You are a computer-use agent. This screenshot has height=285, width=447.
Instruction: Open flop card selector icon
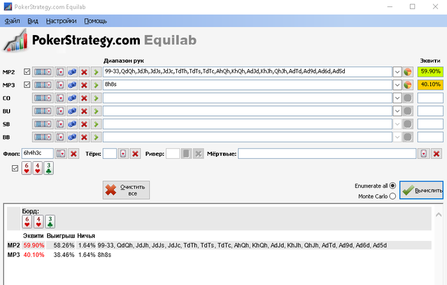point(61,154)
